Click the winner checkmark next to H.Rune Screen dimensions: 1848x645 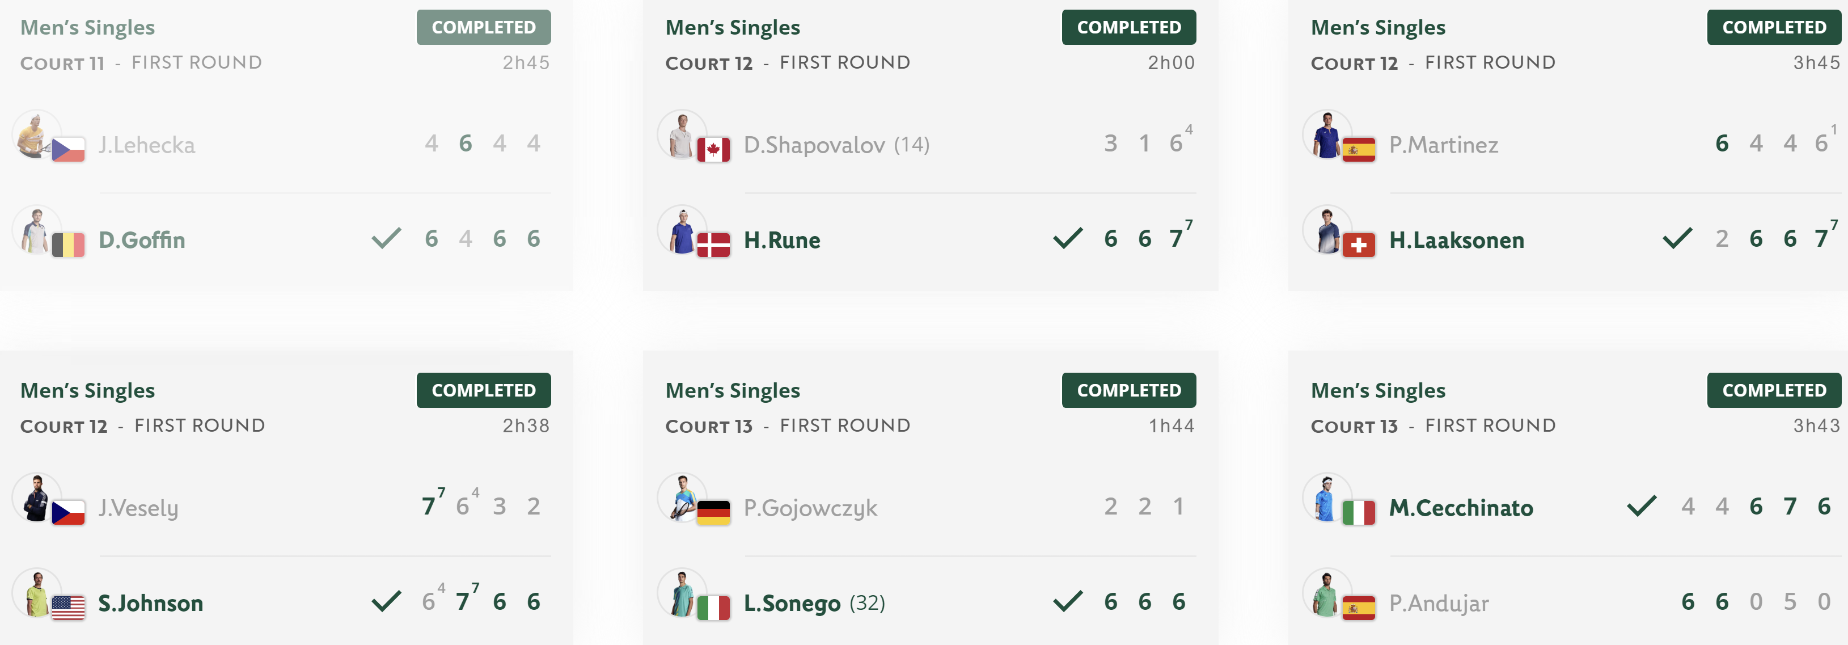click(1068, 238)
